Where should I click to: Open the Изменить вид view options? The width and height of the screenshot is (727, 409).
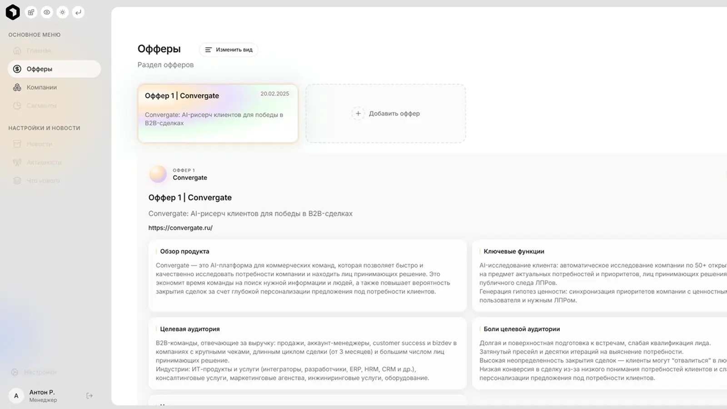(229, 50)
